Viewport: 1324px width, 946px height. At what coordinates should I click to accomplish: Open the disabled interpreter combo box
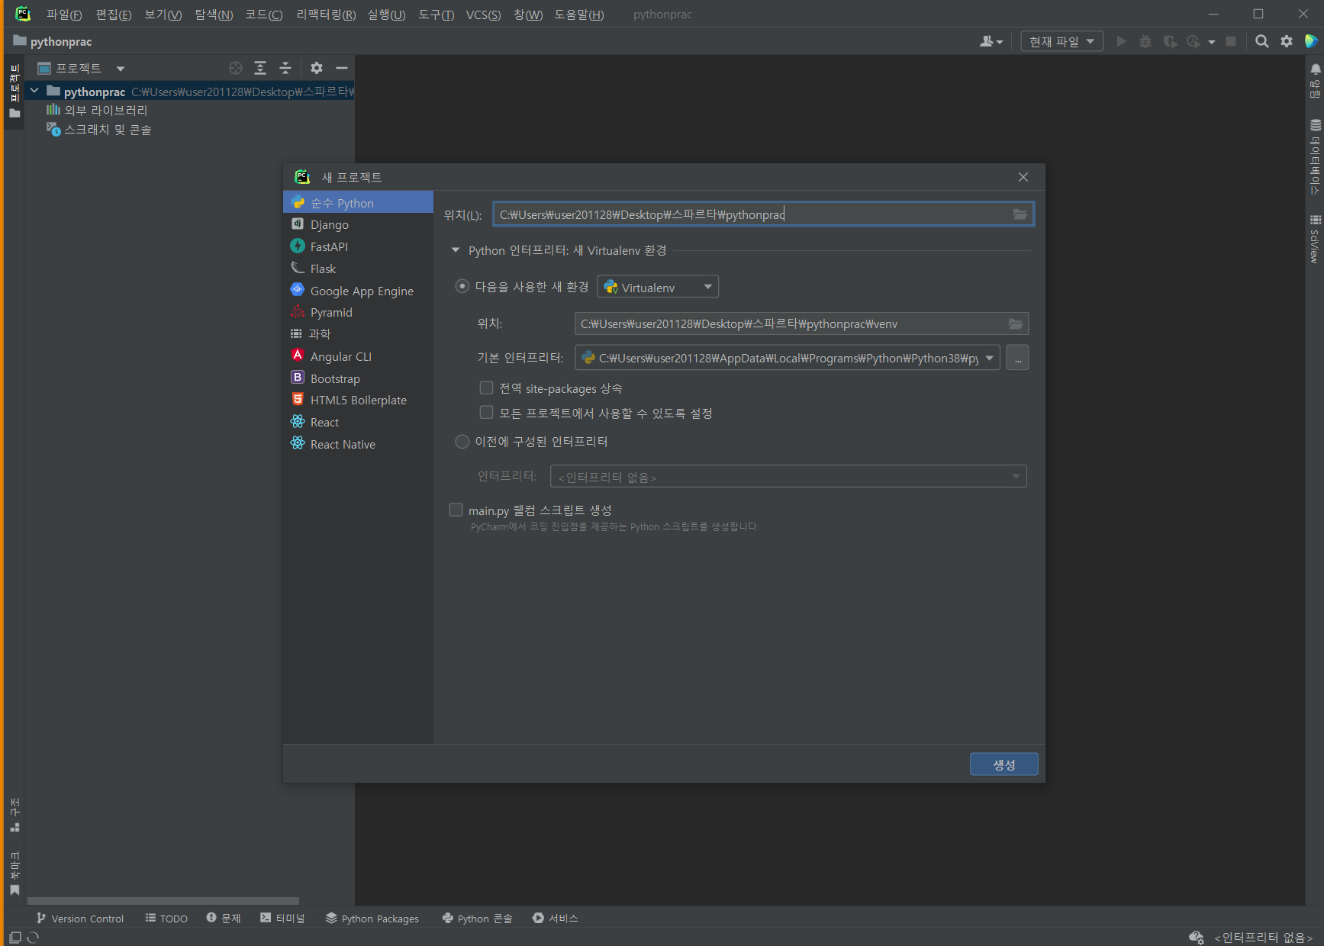[x=788, y=477]
